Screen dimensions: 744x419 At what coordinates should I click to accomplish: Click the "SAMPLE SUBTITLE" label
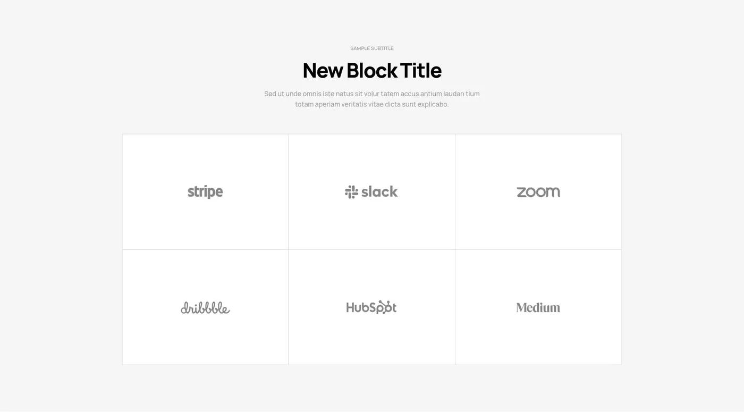(371, 48)
